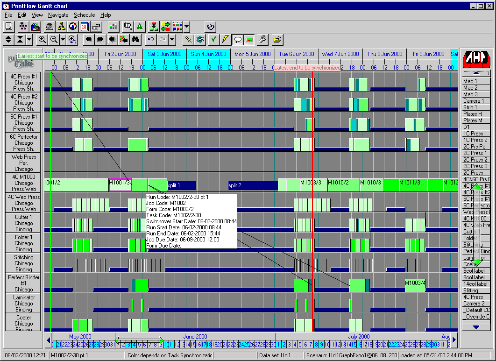Click the M1010/2 task bar in Gantt chart

click(x=343, y=185)
